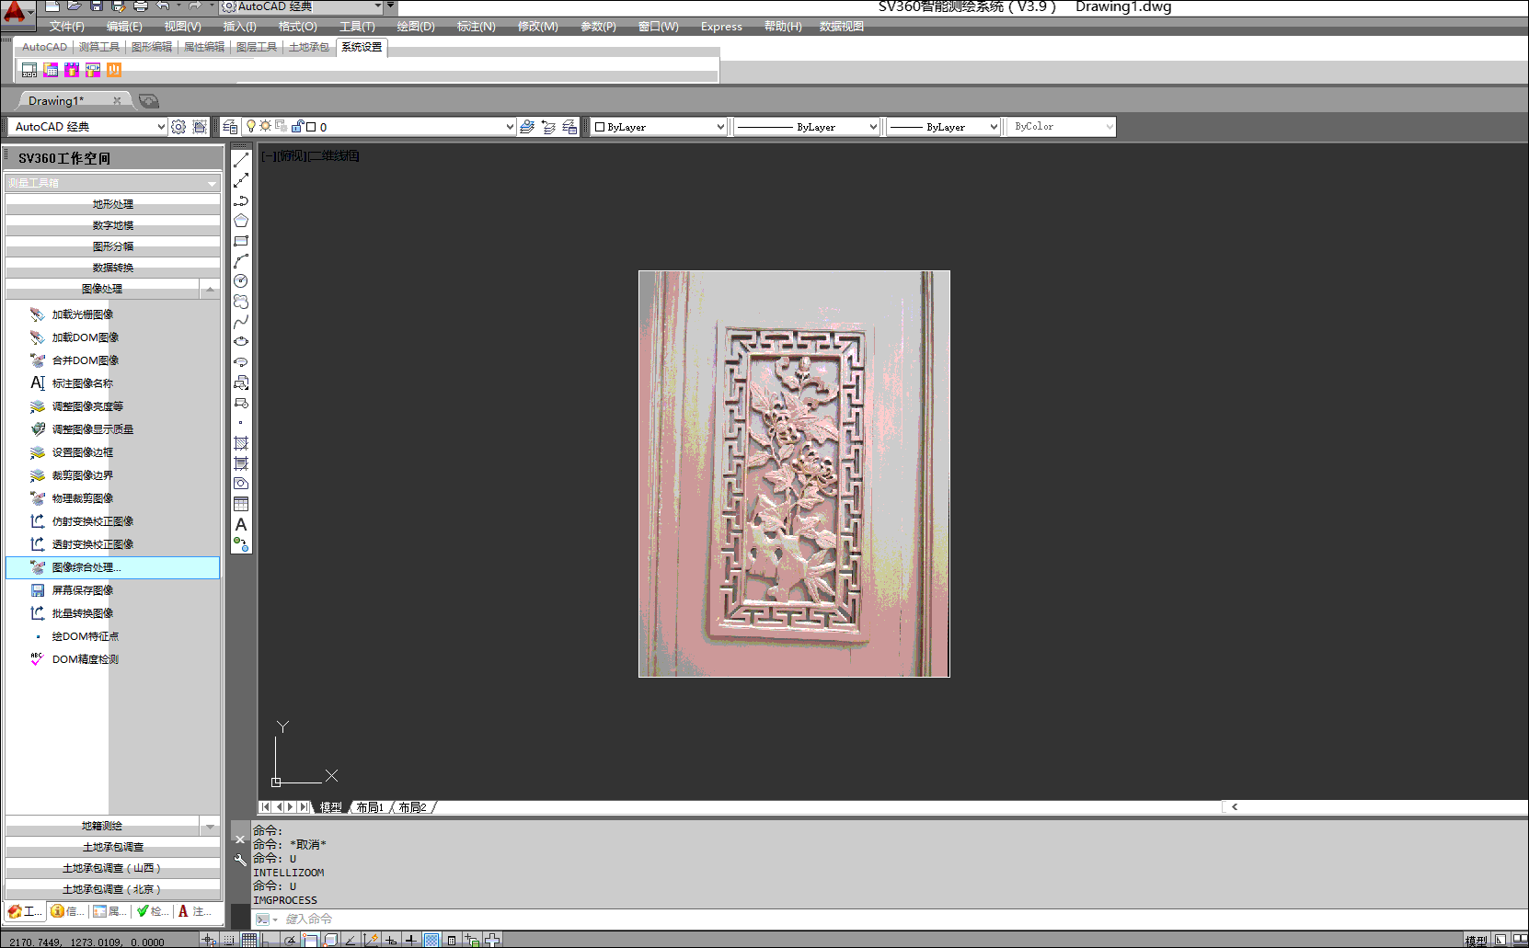Viewport: 1529px width, 948px height.
Task: Switch to the 布局1 layout tab
Action: (370, 807)
